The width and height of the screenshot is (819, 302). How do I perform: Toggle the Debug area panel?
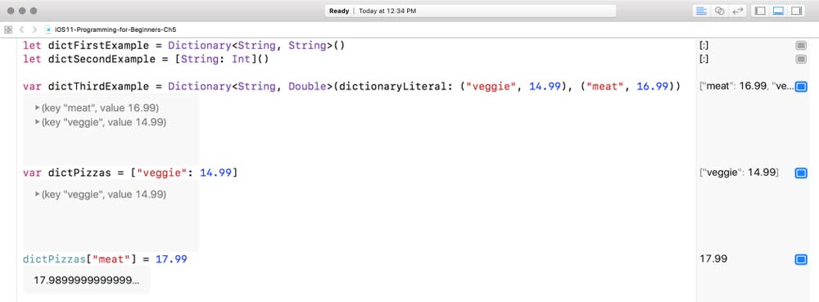[778, 11]
